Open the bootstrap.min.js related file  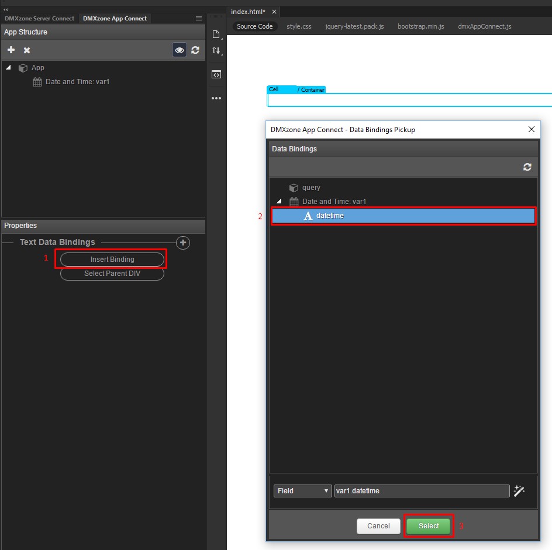(x=420, y=26)
